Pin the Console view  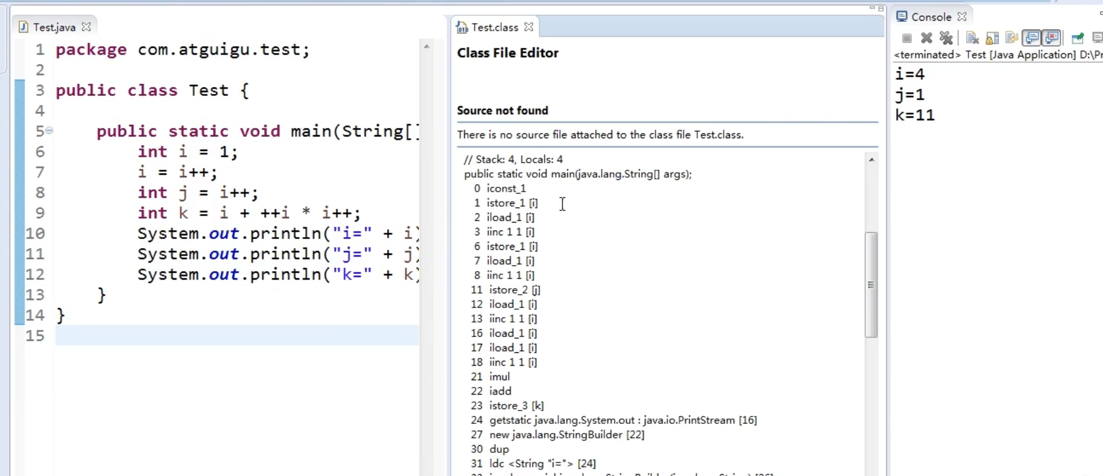point(1078,38)
